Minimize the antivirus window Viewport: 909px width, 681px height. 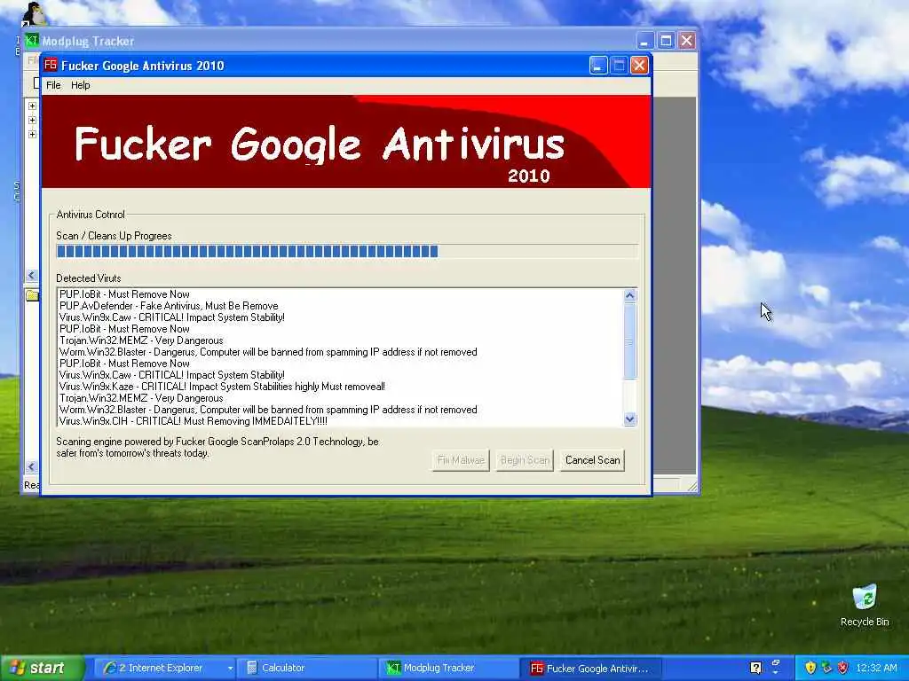pos(598,66)
